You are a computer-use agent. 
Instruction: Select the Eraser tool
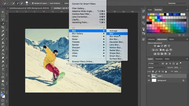click(x=3, y=50)
